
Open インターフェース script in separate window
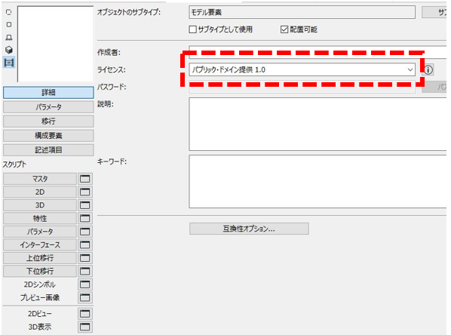coord(85,245)
